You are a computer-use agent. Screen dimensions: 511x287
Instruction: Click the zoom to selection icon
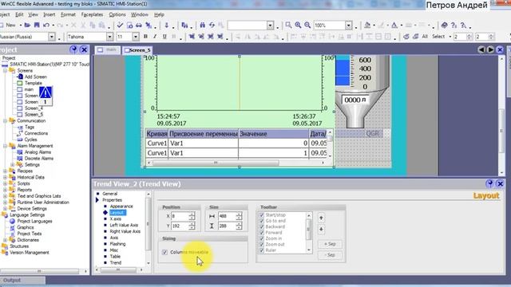click(x=288, y=25)
